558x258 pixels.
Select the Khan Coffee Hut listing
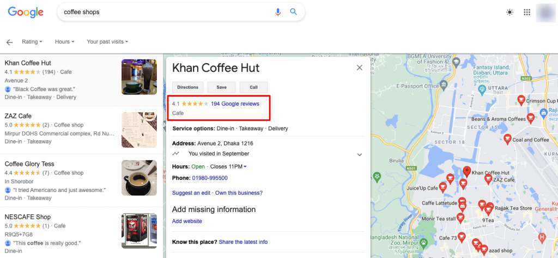pos(82,80)
